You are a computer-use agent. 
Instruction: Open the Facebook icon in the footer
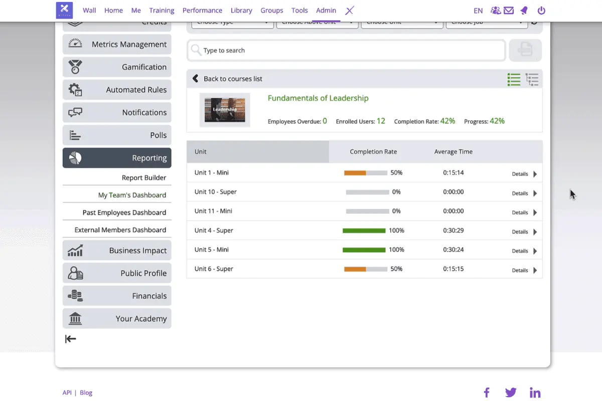pos(486,392)
